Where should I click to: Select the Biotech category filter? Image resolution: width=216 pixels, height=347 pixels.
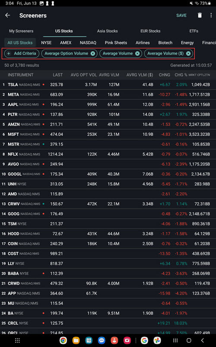(165, 43)
